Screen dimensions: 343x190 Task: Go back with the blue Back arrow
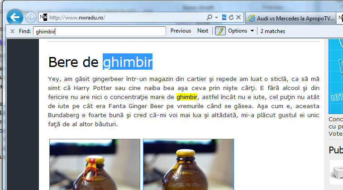click(x=15, y=17)
